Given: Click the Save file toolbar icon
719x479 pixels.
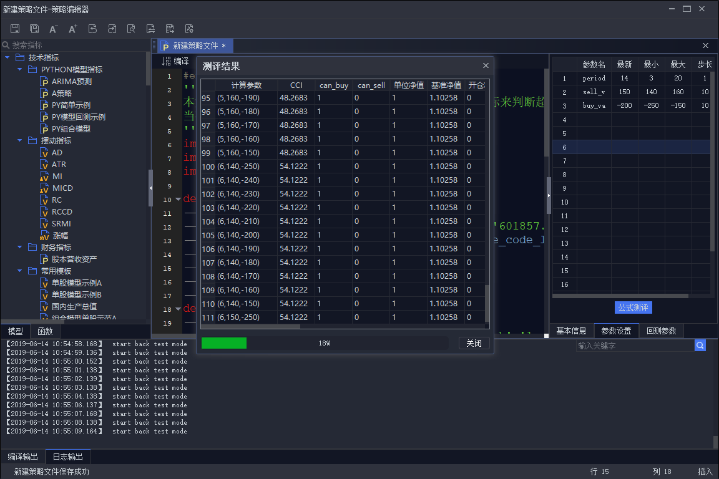Looking at the screenshot, I should 15,29.
